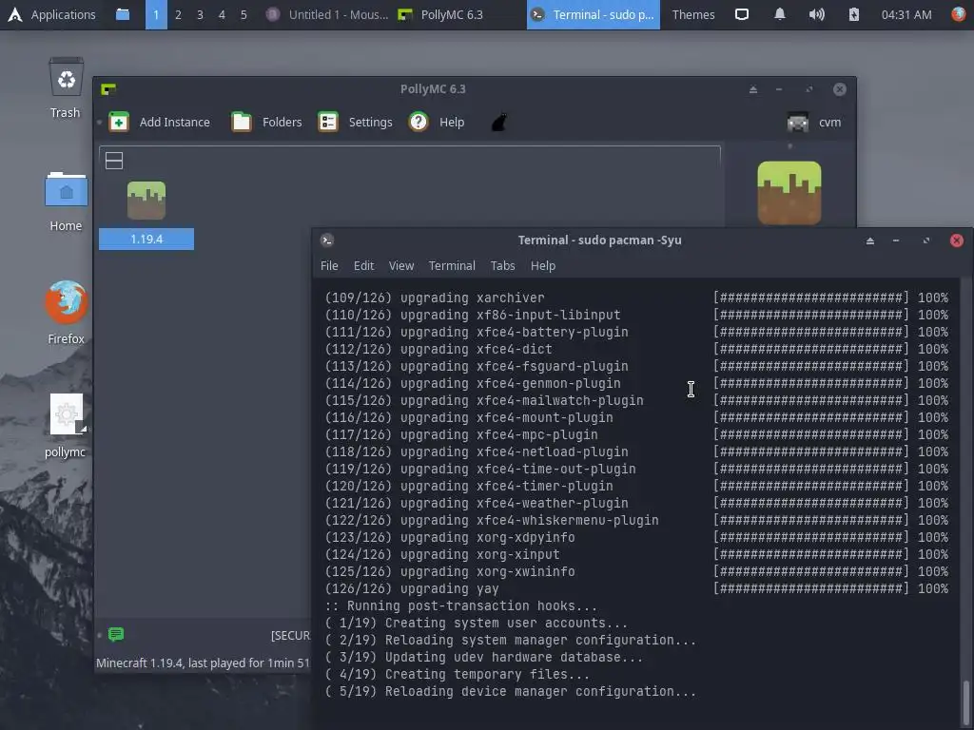This screenshot has width=974, height=730.
Task: Open the cvm account dropdown in PollyMC
Action: [814, 122]
